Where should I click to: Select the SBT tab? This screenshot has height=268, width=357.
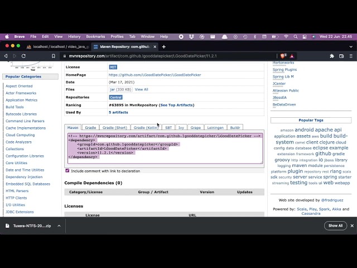coord(168,128)
